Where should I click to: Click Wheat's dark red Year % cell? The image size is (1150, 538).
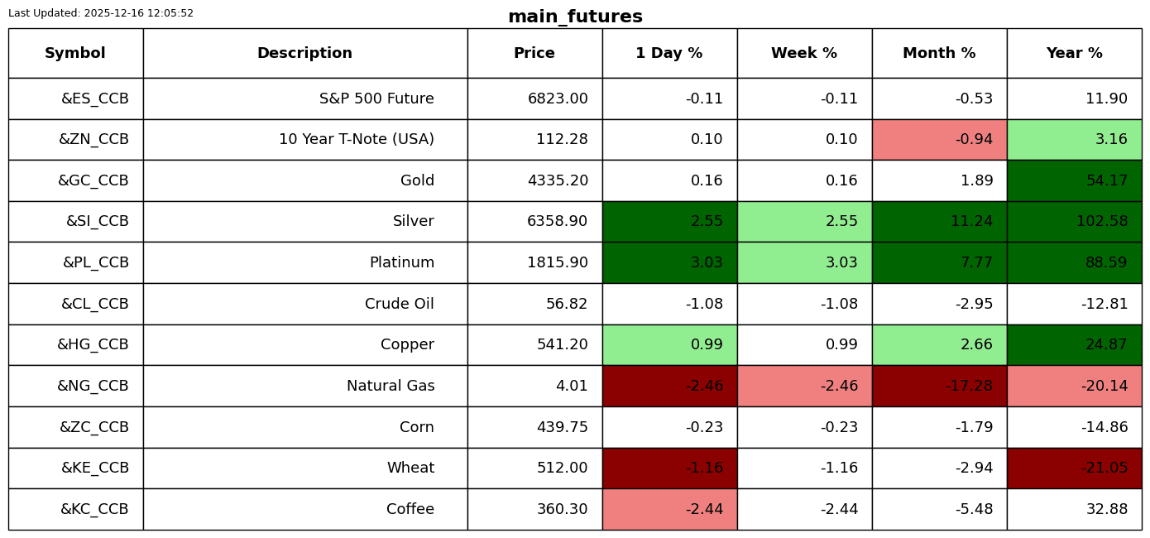(x=1074, y=468)
